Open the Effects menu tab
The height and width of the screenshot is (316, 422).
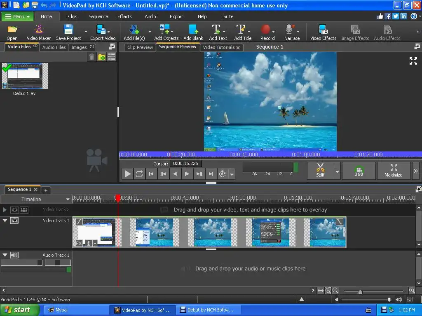click(124, 16)
